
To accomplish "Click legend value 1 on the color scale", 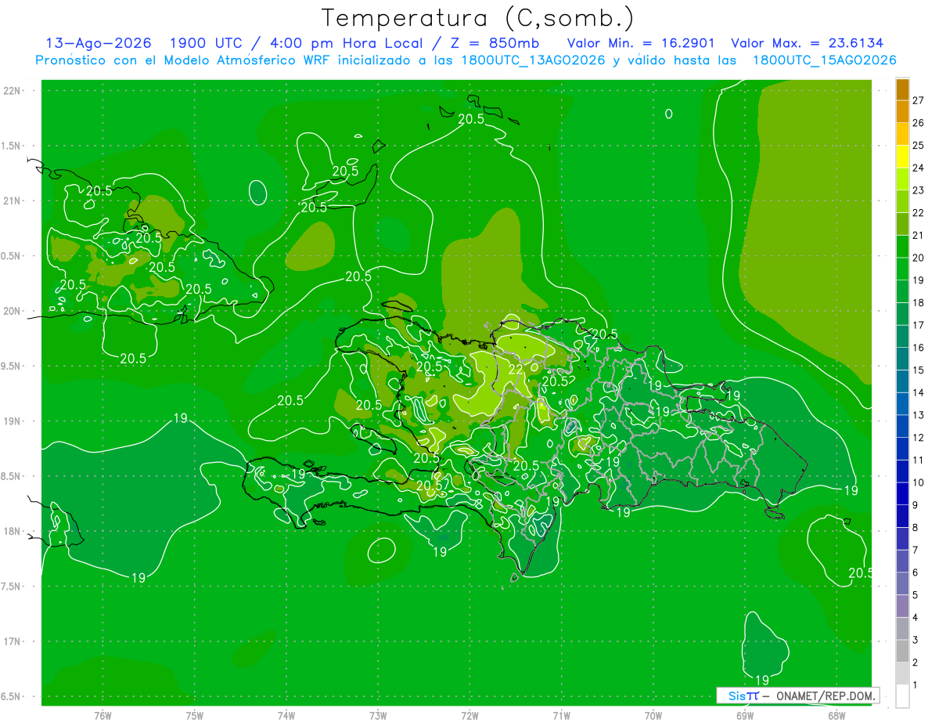I will tap(916, 685).
